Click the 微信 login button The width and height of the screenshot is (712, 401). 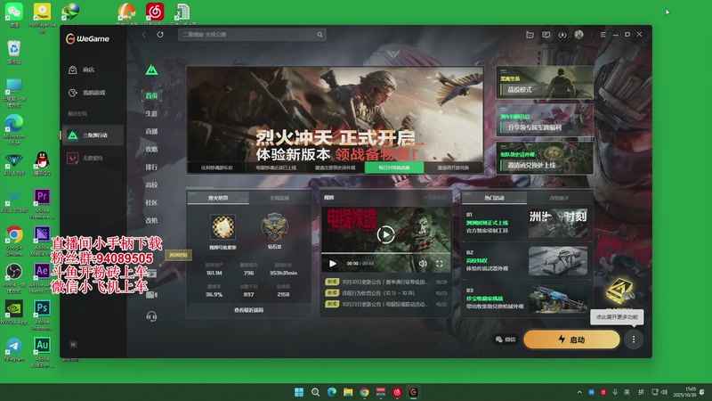coord(506,340)
